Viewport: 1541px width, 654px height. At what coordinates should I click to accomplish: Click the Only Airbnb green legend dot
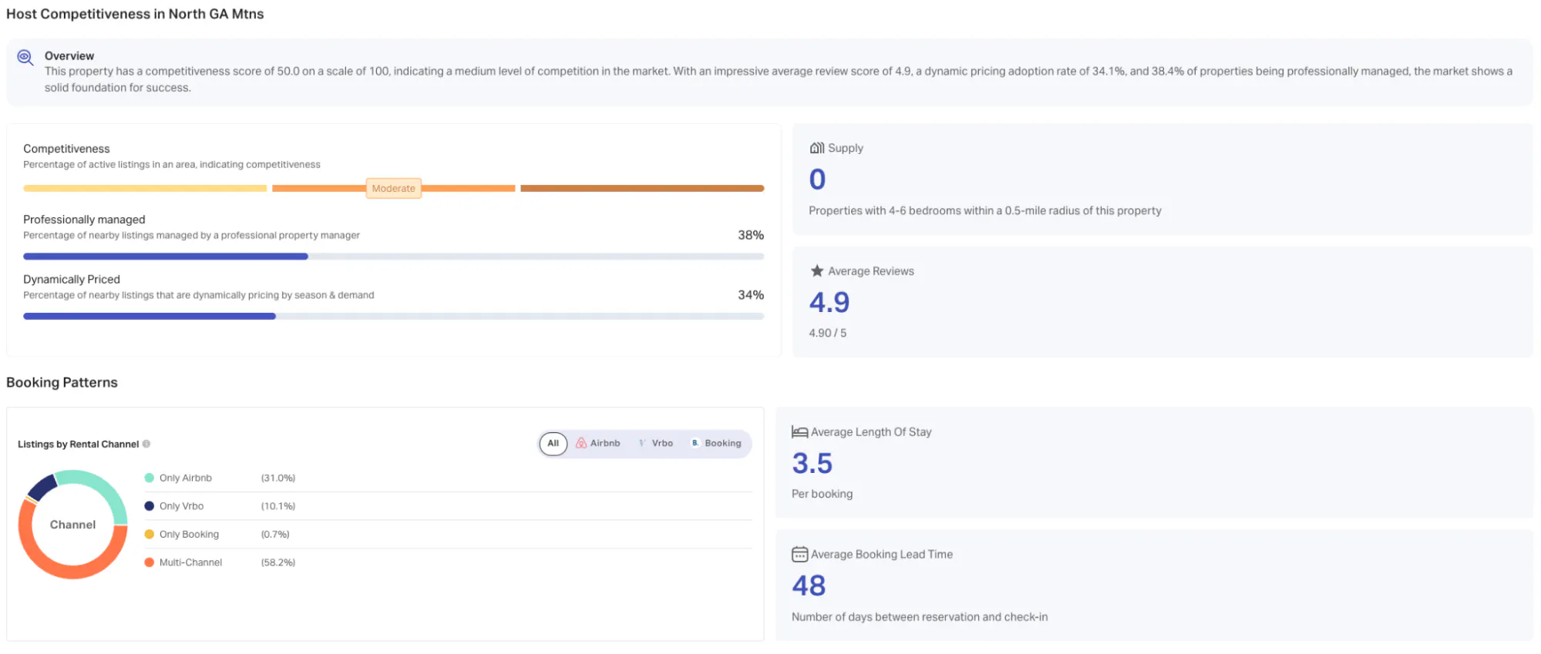(150, 478)
